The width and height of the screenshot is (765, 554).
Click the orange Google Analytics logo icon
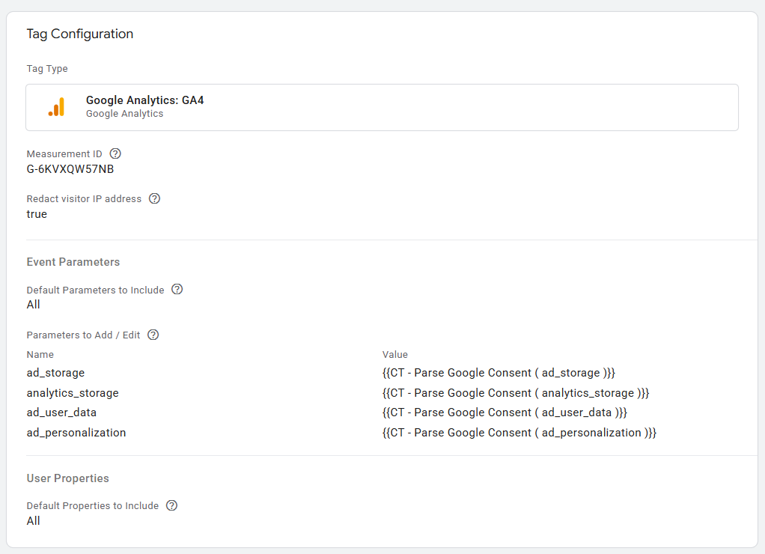(57, 107)
